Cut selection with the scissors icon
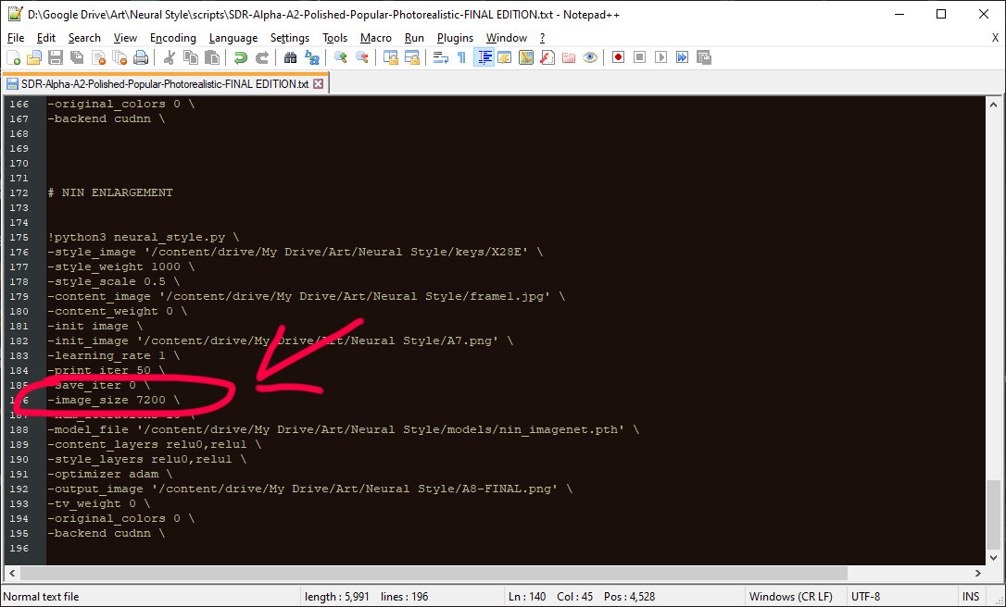 [170, 57]
